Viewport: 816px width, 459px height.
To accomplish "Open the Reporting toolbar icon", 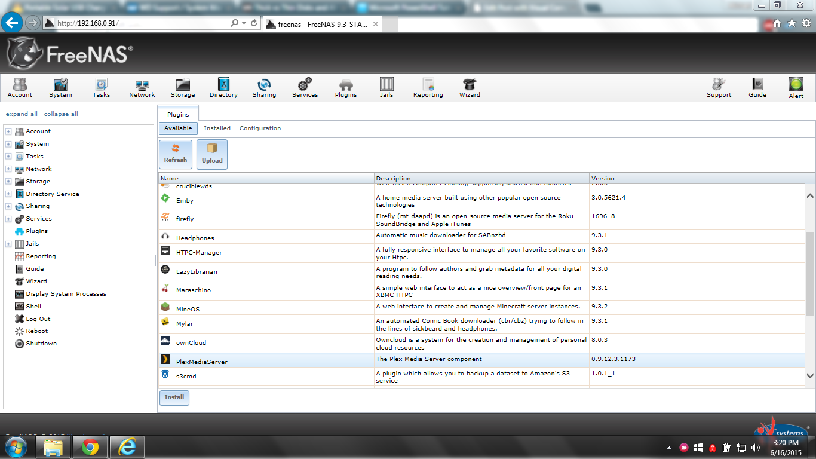I will [428, 87].
